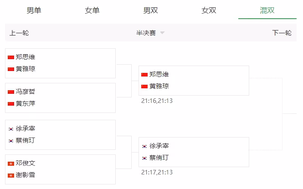
Task: Go to next round 下一轮
Action: click(x=282, y=33)
